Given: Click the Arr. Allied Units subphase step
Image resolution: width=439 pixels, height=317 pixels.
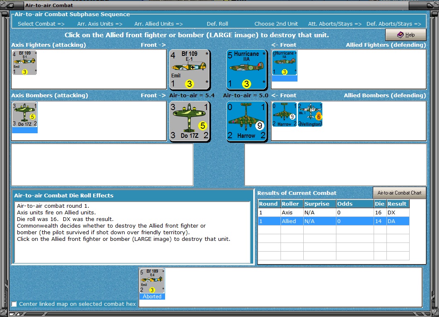Looking at the screenshot, I should tap(158, 24).
